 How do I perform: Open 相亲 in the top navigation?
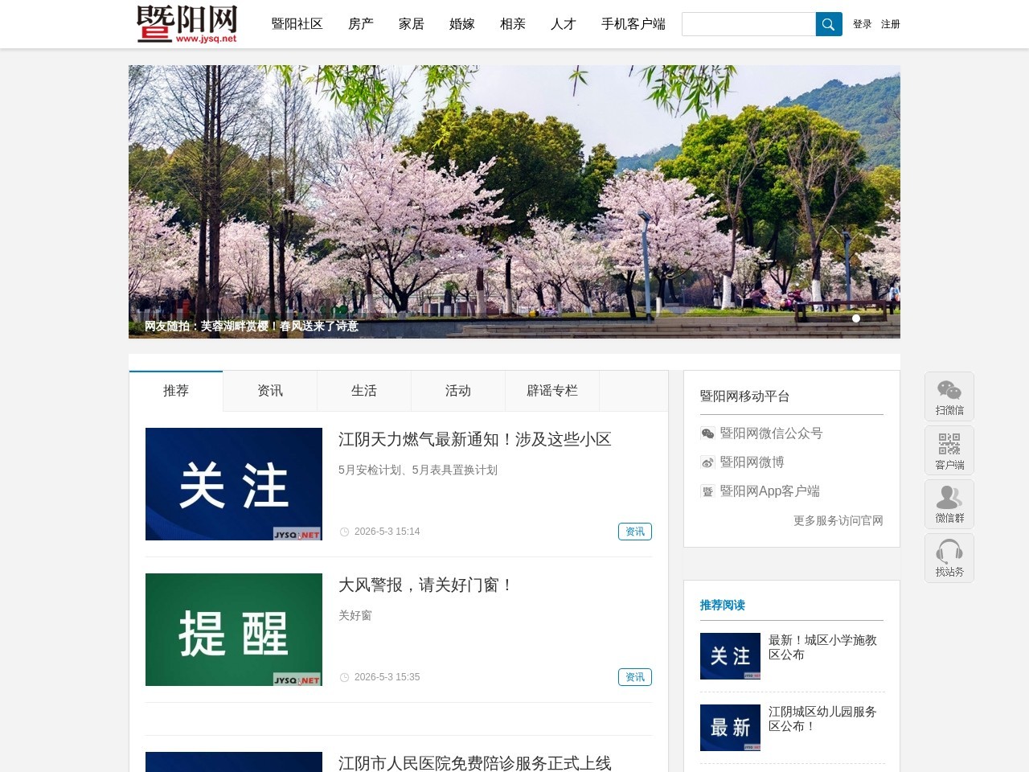pyautogui.click(x=513, y=24)
